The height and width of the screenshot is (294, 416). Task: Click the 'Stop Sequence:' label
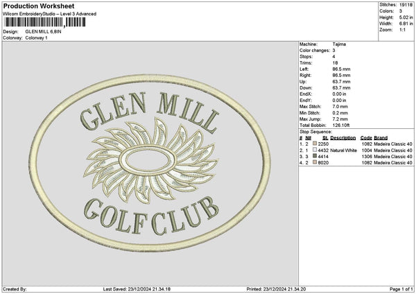pyautogui.click(x=315, y=132)
